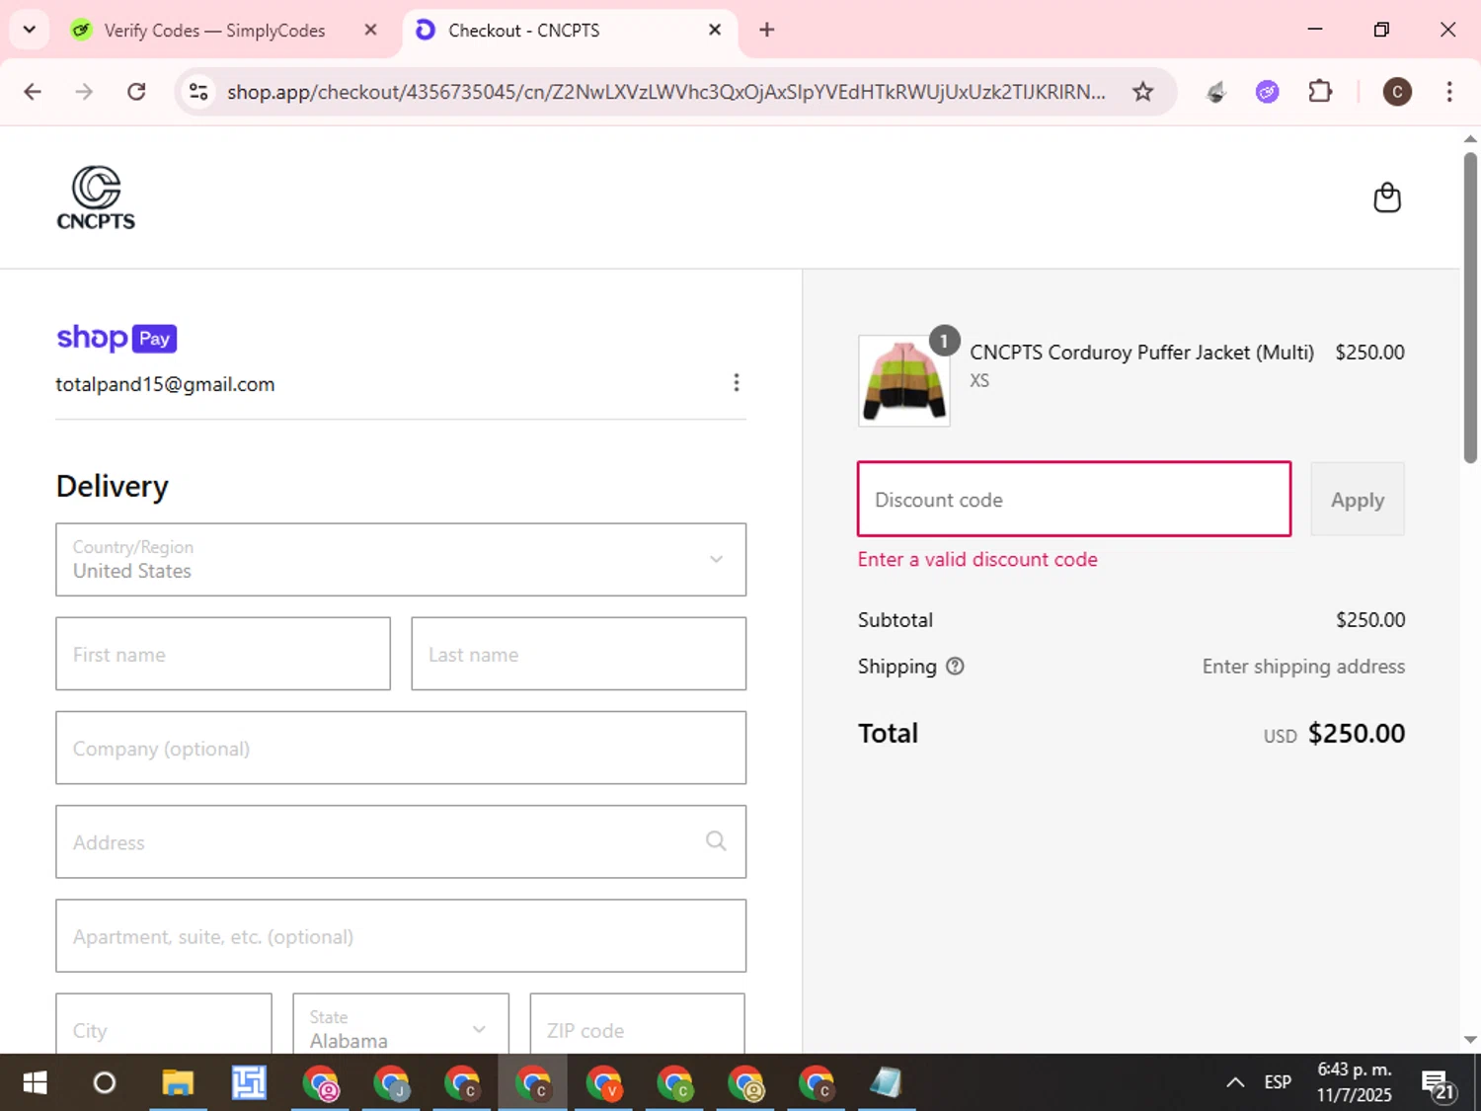Bookmark this page with the star icon
The width and height of the screenshot is (1481, 1111).
click(1142, 92)
